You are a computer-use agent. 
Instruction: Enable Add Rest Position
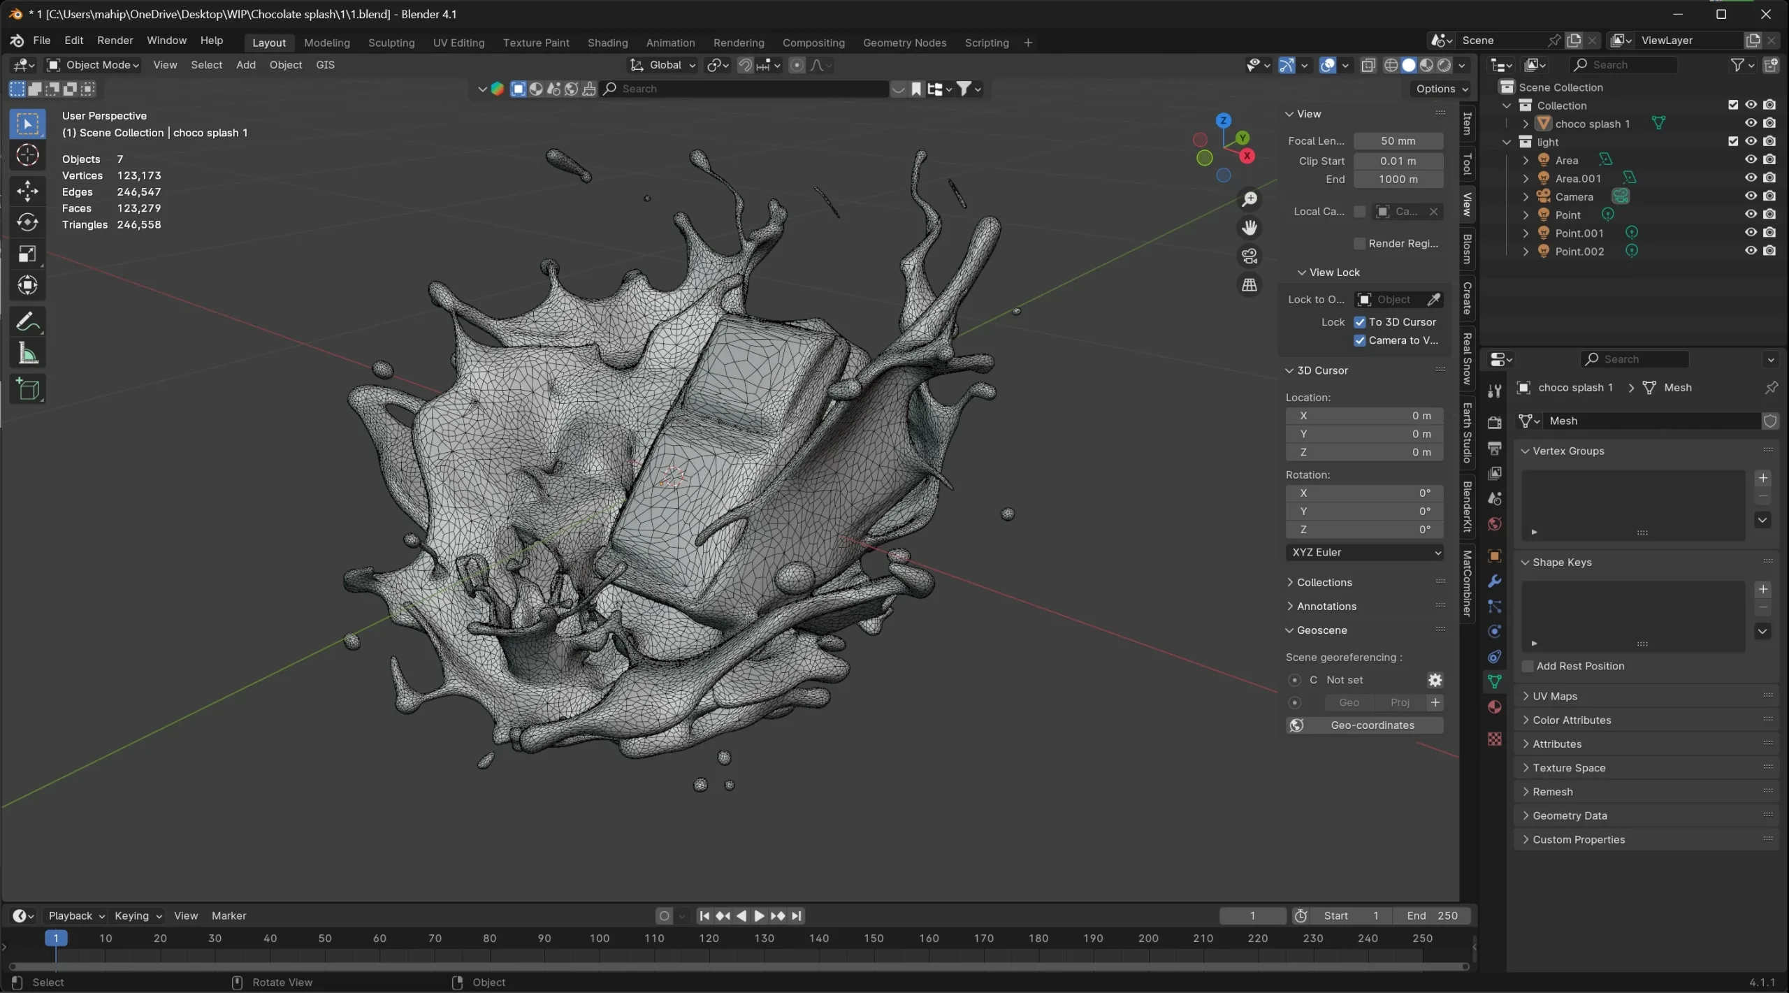(x=1528, y=666)
